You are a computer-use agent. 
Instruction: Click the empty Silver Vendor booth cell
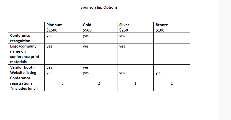coord(135,67)
